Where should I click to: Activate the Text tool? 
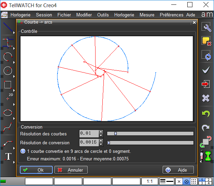8,157
